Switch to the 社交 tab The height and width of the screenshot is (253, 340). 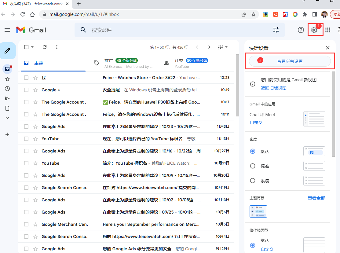[194, 63]
